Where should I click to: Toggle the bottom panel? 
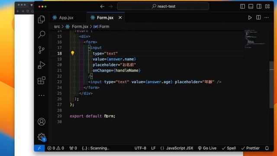pyautogui.click(x=251, y=6)
